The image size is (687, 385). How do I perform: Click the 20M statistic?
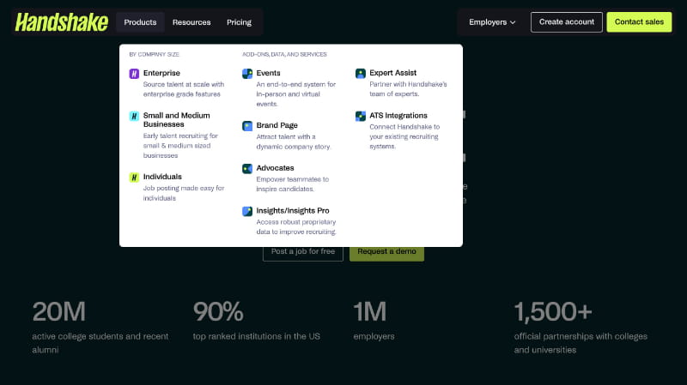(58, 311)
